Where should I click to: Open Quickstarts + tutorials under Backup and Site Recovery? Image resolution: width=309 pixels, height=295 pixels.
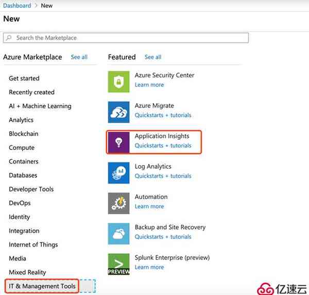(x=163, y=237)
